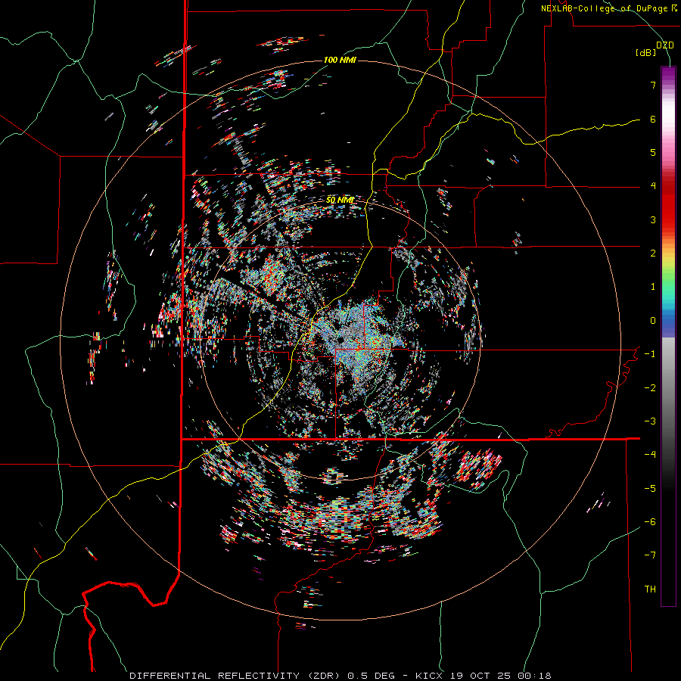Click the 1 value on color scale
Image resolution: width=681 pixels, height=681 pixels.
tap(653, 287)
